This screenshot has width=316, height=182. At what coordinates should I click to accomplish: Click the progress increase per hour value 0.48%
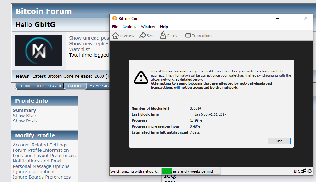pos(195,127)
